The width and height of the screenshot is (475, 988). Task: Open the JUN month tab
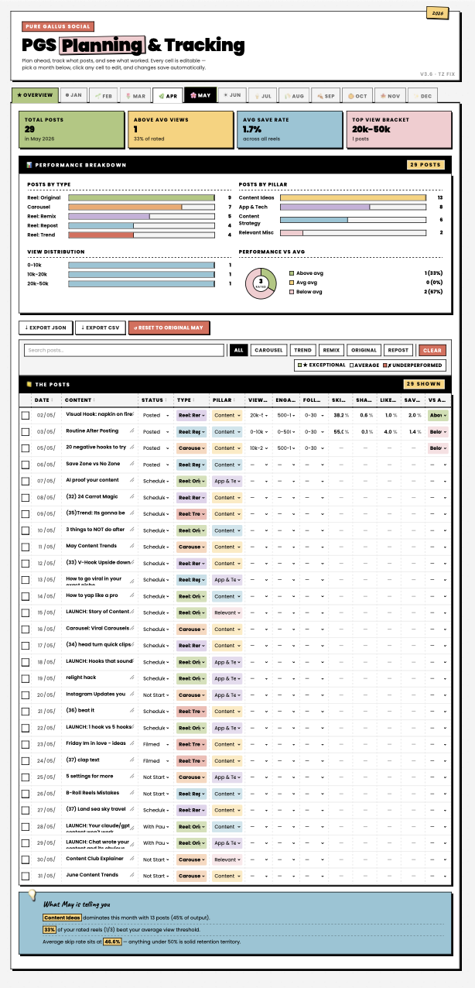tap(231, 96)
